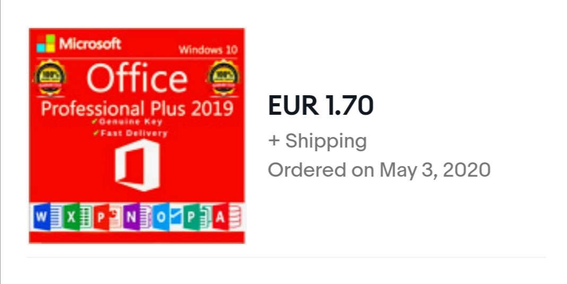
Task: Click the Microsoft wordmark text
Action: [x=90, y=43]
